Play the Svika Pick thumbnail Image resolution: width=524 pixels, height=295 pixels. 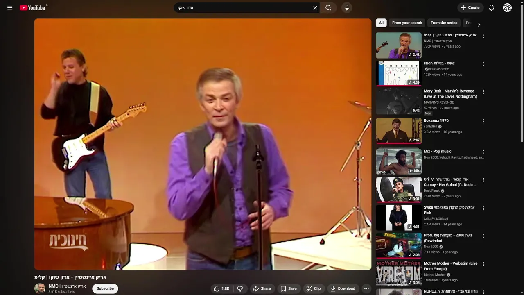399,218
